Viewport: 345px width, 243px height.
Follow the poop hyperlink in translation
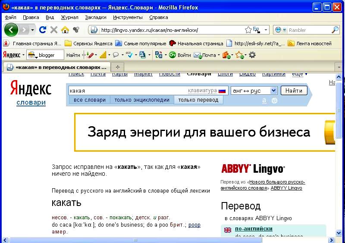pyautogui.click(x=194, y=225)
